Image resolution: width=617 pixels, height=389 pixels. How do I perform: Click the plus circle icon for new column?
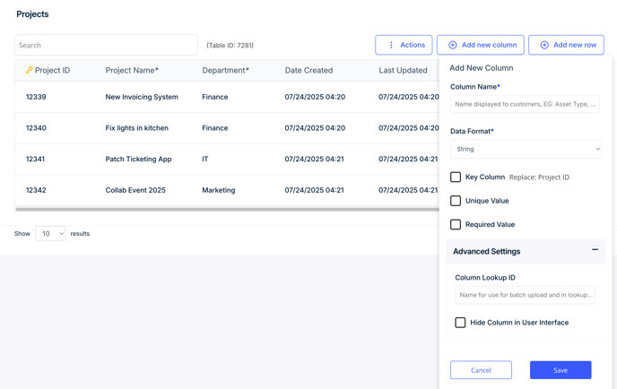[x=453, y=45]
